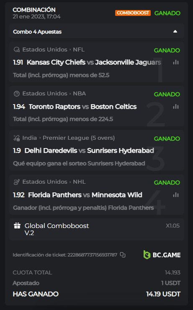Select the India Premier League breadcrumb
This screenshot has height=310, width=193.
click(68, 138)
